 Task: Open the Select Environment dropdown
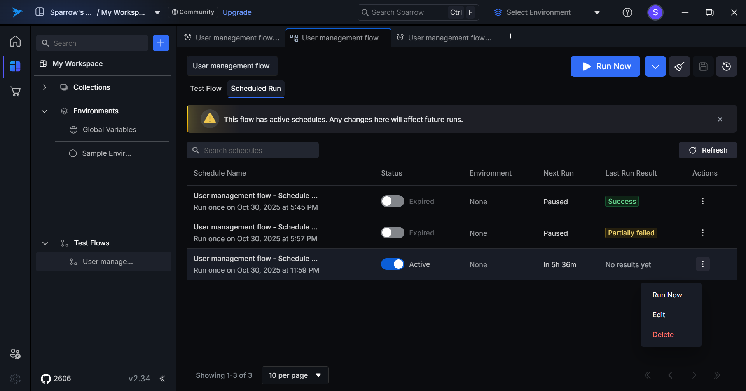click(547, 12)
